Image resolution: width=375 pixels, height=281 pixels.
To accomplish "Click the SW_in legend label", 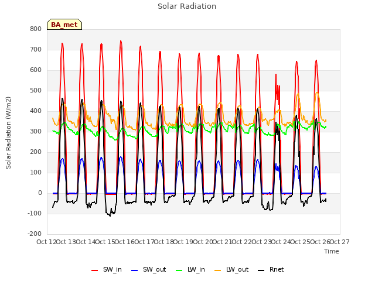I will (112, 269).
